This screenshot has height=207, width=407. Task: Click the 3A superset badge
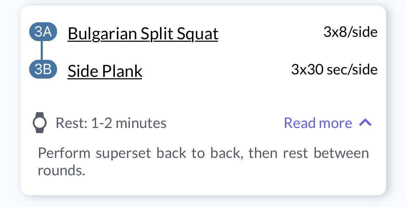(x=43, y=32)
